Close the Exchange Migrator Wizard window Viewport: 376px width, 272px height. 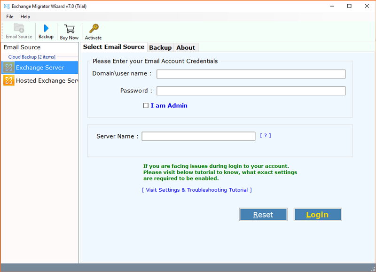[x=367, y=6]
